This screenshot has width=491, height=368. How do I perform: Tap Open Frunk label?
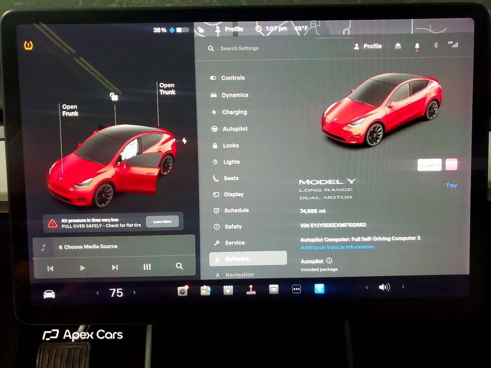click(70, 110)
